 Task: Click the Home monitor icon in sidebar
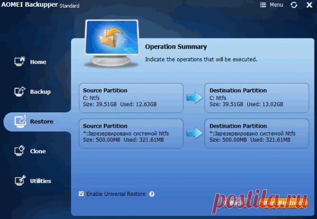point(20,61)
